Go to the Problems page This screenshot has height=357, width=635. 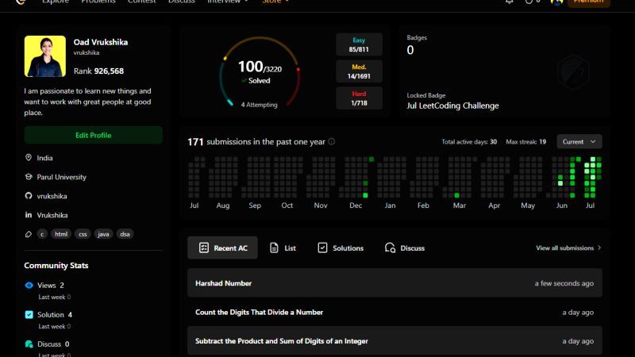pyautogui.click(x=98, y=2)
